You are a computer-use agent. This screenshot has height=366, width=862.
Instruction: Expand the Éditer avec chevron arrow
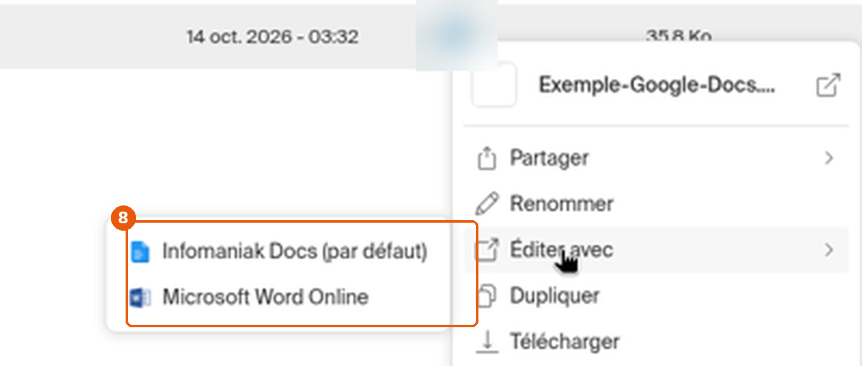tap(829, 250)
